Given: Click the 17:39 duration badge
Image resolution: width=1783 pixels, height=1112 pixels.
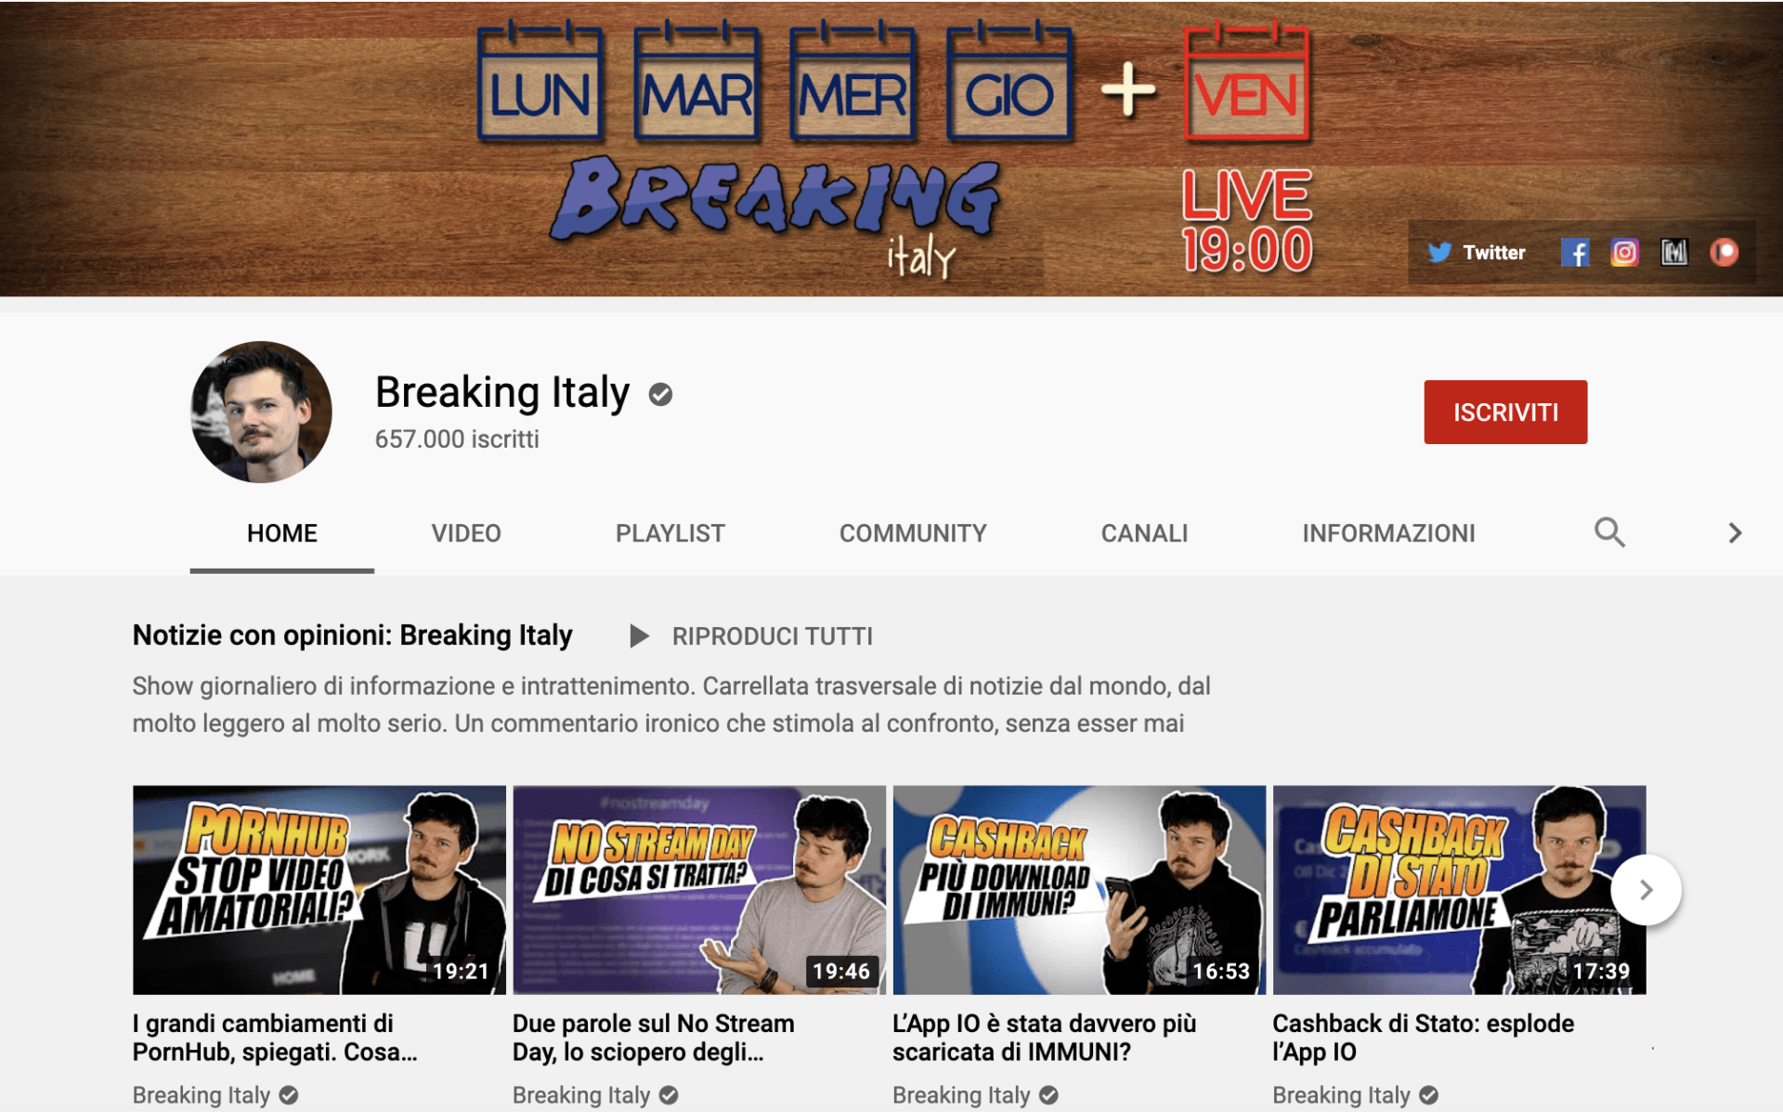Looking at the screenshot, I should pyautogui.click(x=1601, y=972).
